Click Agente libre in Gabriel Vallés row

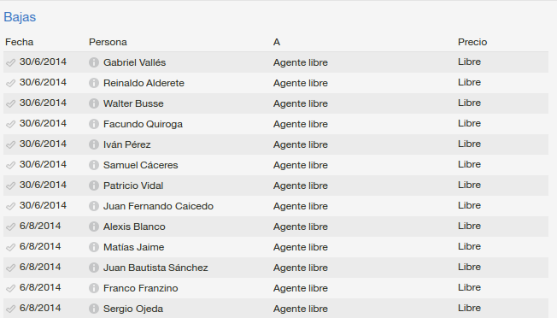click(301, 62)
